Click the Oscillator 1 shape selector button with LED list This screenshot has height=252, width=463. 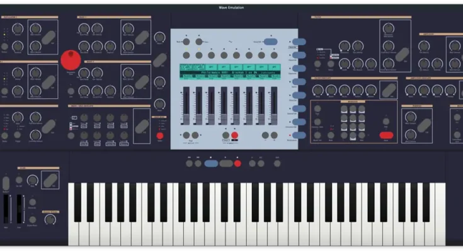(4, 47)
